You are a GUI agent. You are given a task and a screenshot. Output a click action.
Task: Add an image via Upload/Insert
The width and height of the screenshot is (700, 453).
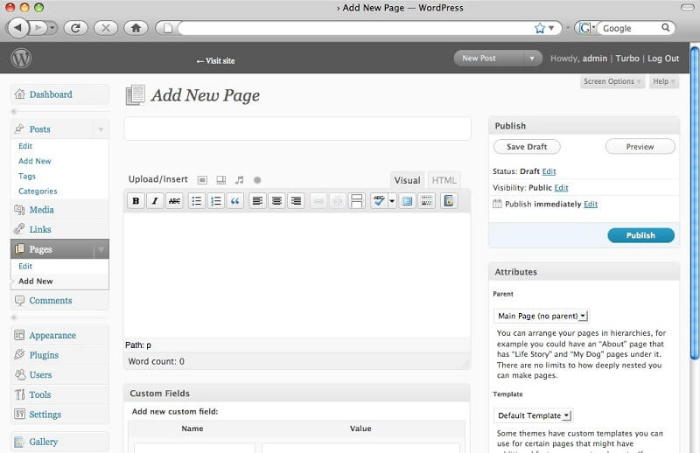coord(202,180)
